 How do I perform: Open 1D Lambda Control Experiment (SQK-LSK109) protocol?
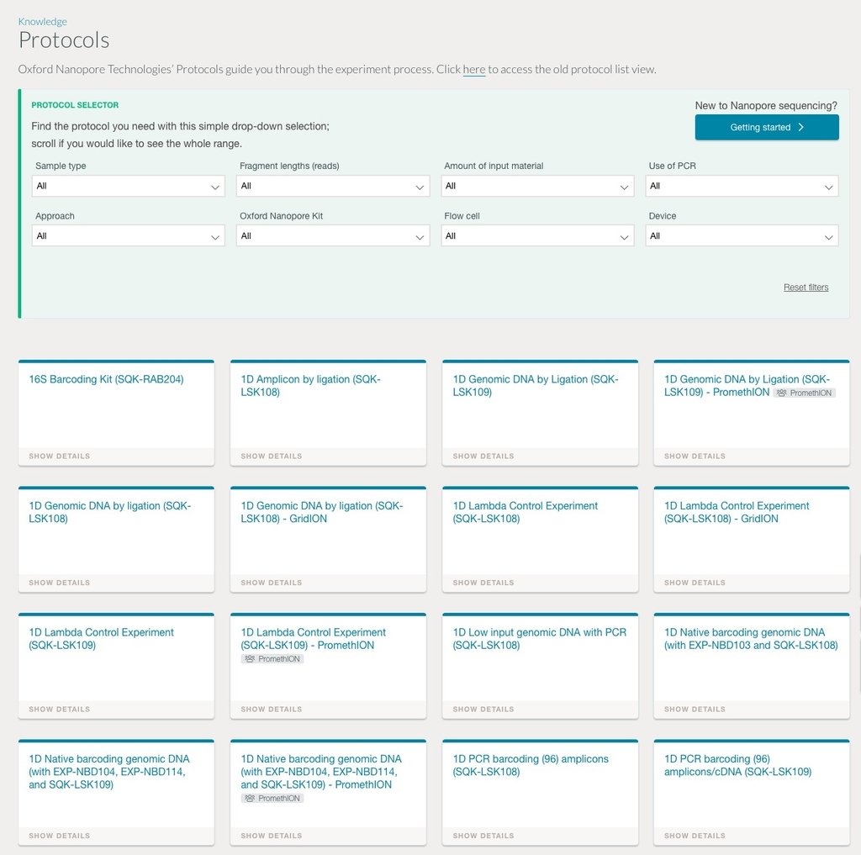click(101, 639)
